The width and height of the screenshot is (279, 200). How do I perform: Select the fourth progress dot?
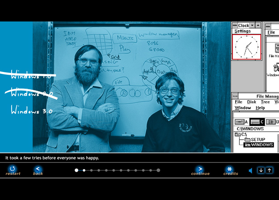pyautogui.click(x=99, y=170)
